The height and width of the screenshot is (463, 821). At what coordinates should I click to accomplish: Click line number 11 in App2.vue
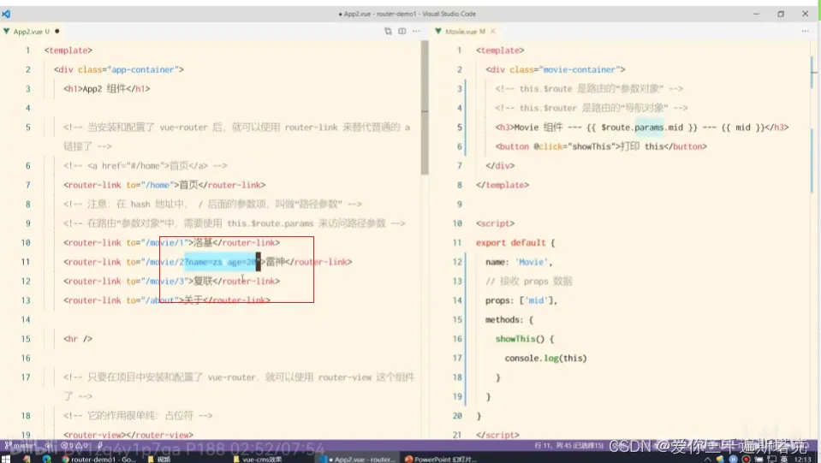click(25, 262)
